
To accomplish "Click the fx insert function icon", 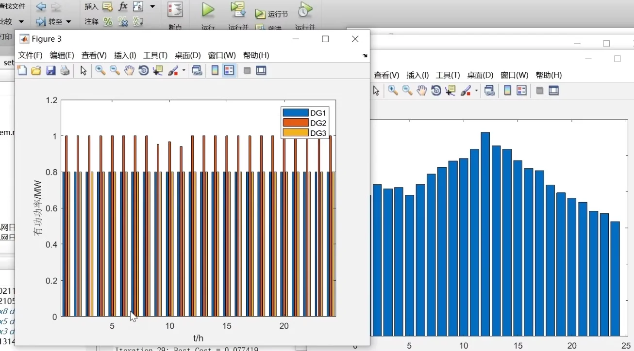I will (x=123, y=6).
